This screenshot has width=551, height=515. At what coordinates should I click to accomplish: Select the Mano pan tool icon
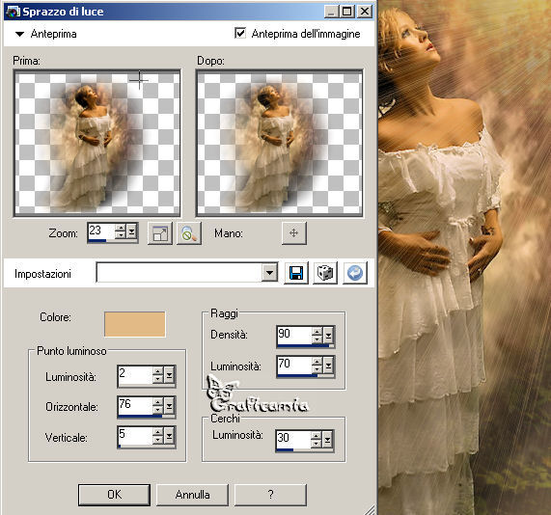pos(293,233)
